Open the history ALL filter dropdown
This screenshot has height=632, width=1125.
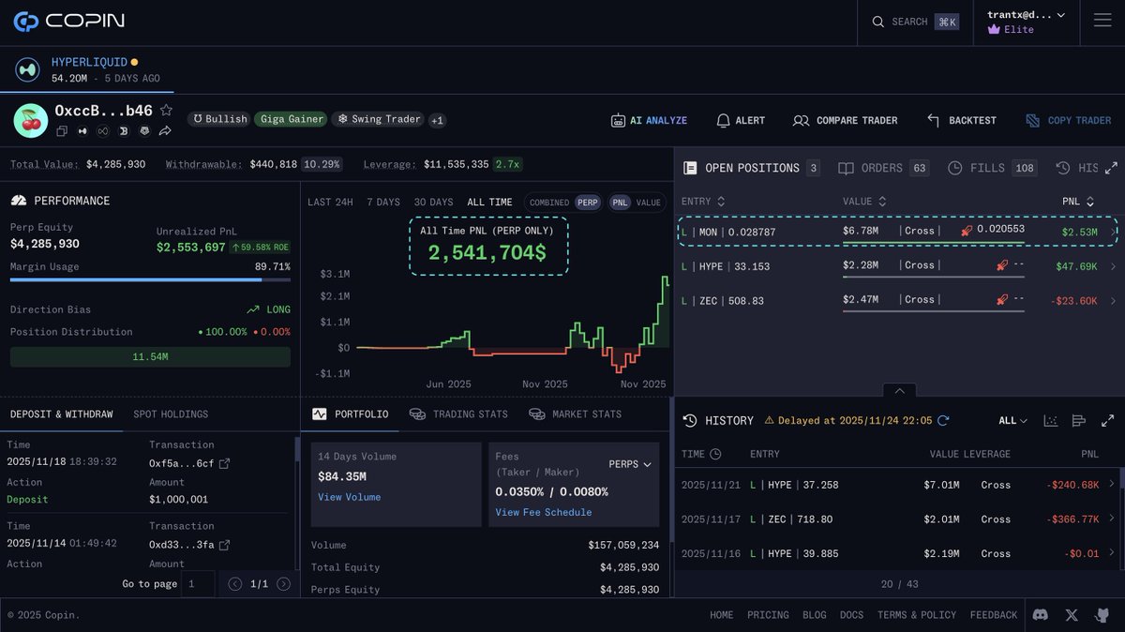click(x=1012, y=421)
